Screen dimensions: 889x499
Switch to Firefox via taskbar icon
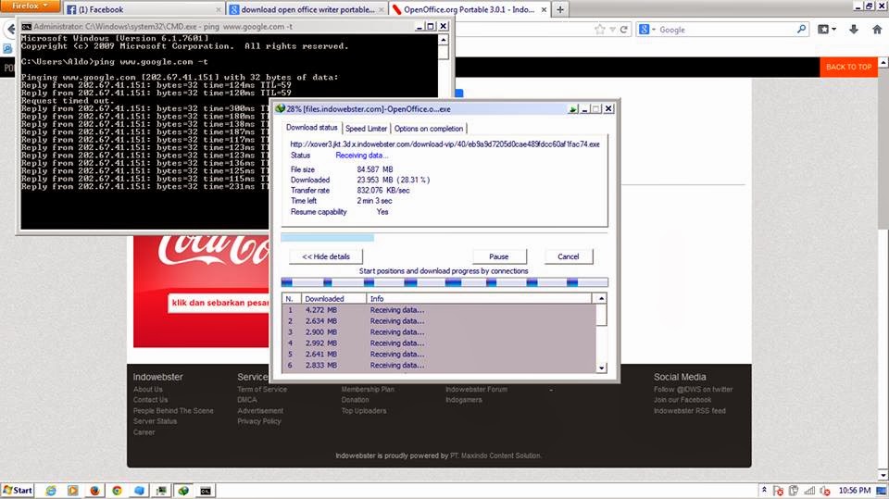pos(94,491)
